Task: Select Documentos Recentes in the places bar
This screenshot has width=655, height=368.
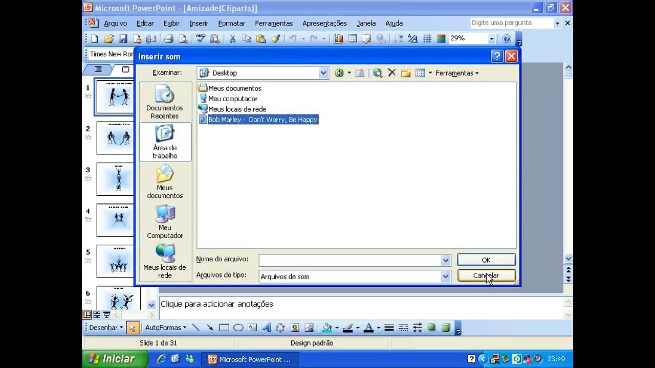Action: (x=165, y=102)
